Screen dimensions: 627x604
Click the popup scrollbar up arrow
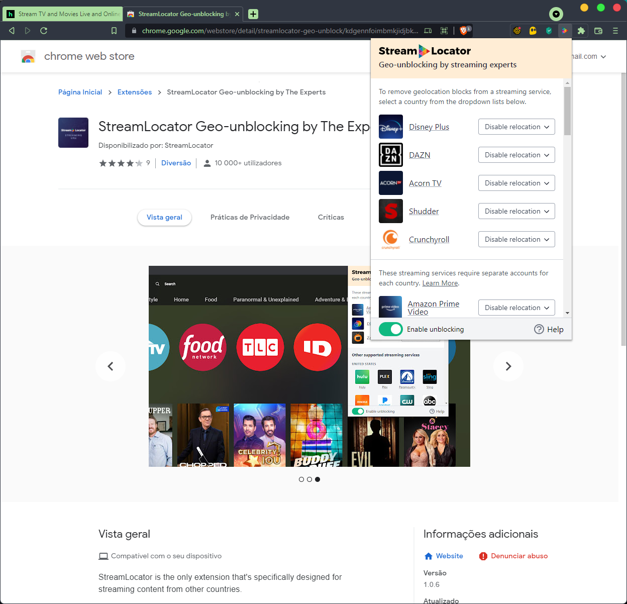point(567,83)
